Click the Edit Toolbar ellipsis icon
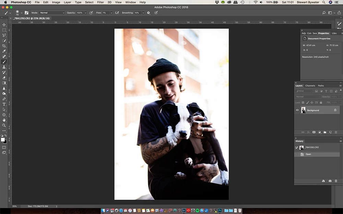This screenshot has width=343, height=214. tap(4, 130)
